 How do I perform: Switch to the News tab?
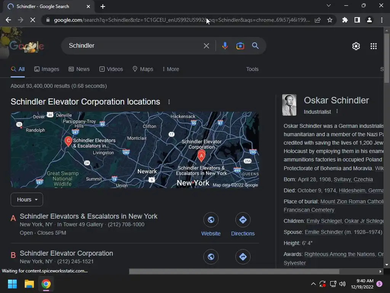(79, 69)
